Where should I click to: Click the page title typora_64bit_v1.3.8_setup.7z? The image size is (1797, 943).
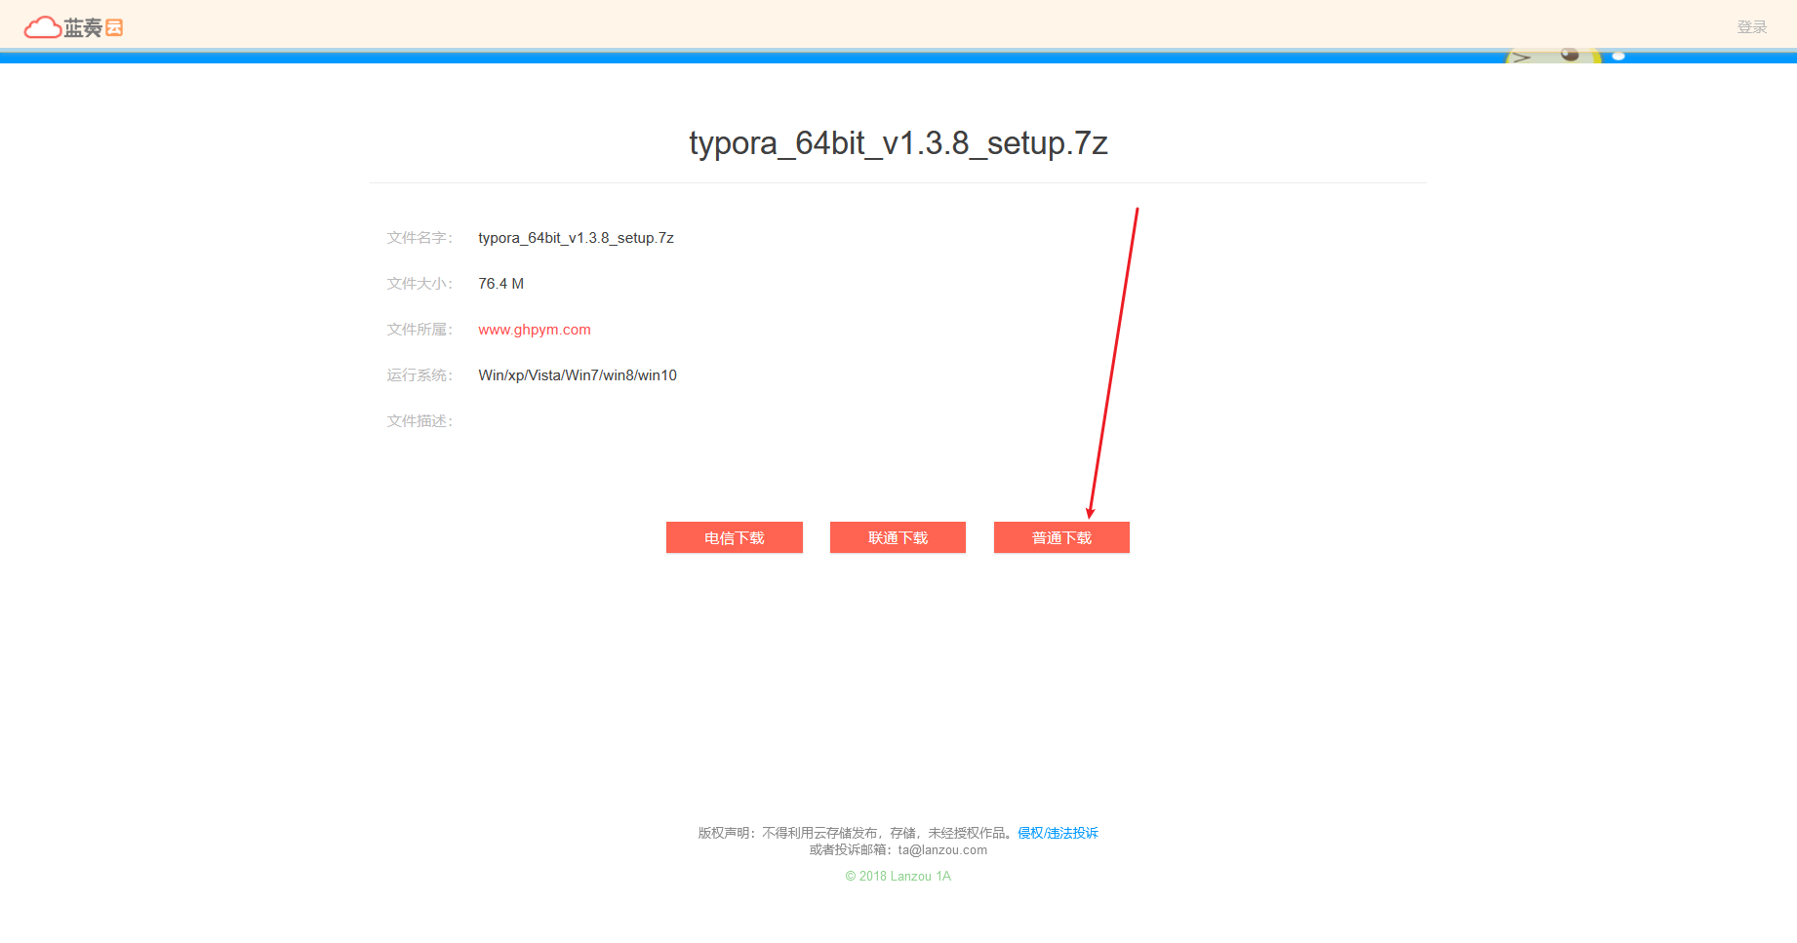point(898,143)
